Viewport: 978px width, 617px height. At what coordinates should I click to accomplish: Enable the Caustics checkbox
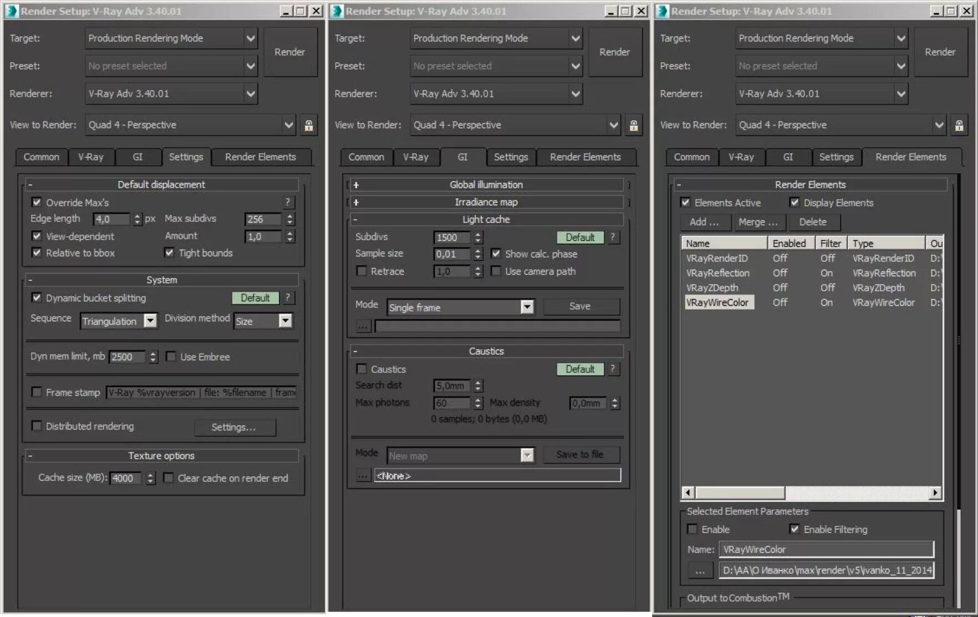(362, 369)
